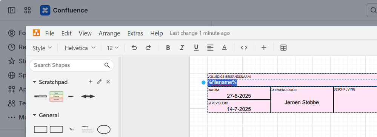Click the GETEKEND DOOR label
Screen dimensions: 377x137
coord(283,90)
